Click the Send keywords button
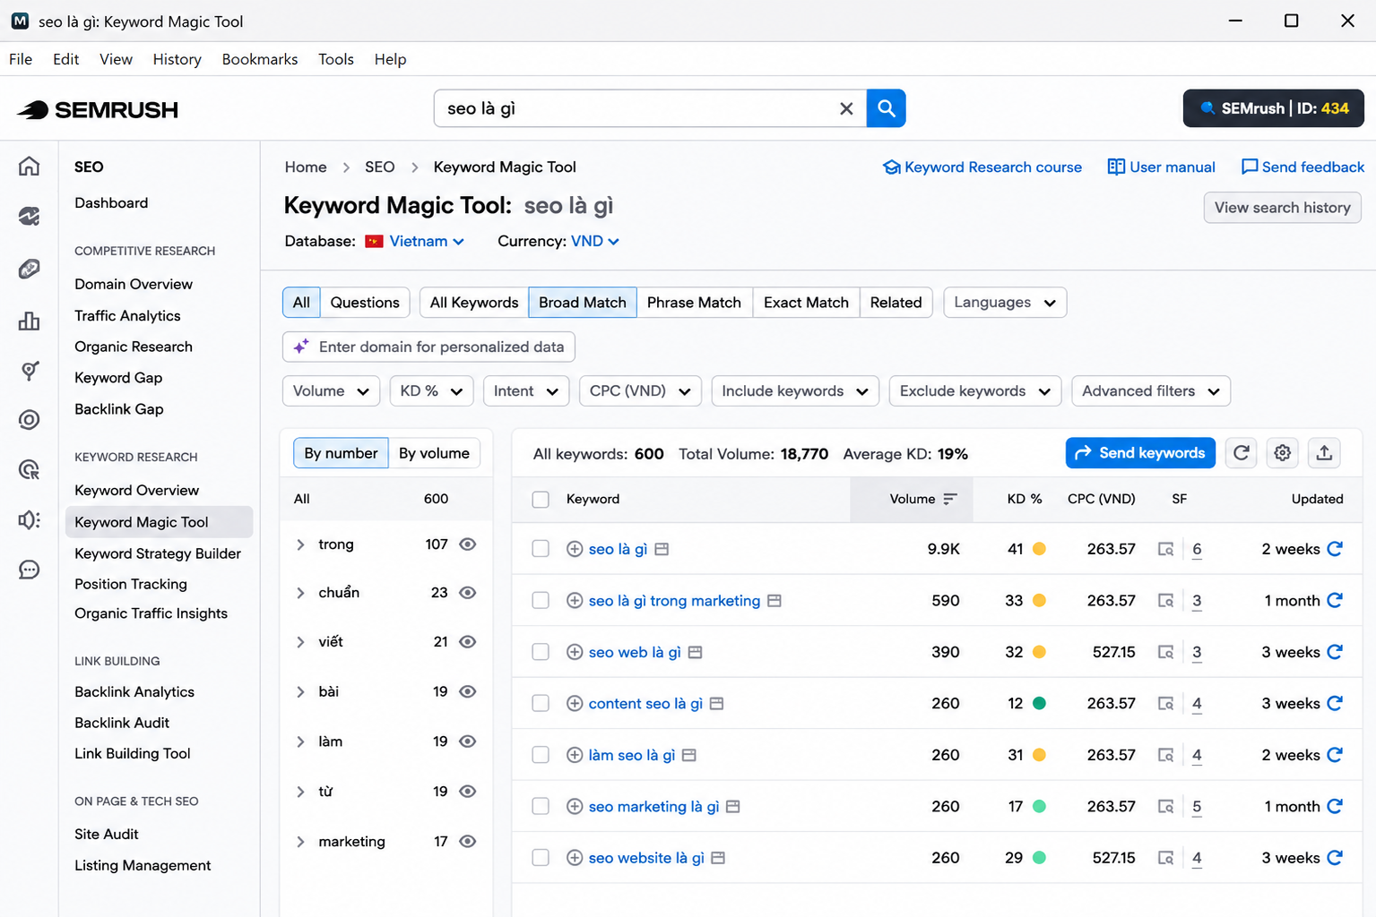The height and width of the screenshot is (917, 1376). (x=1140, y=453)
